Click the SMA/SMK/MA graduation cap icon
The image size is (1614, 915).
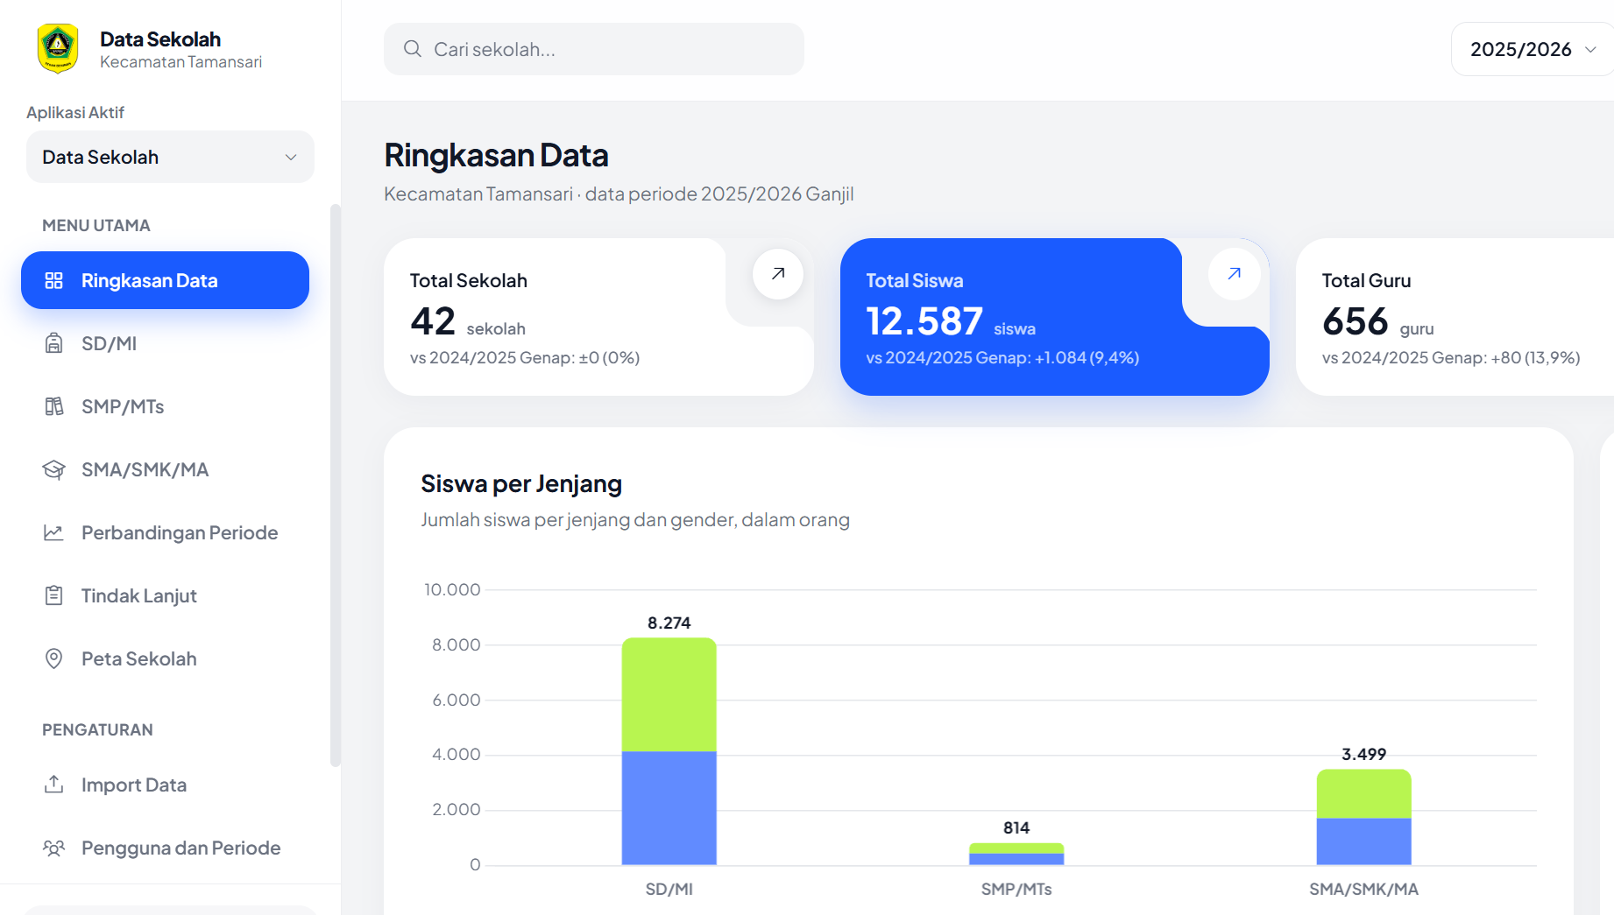click(54, 469)
